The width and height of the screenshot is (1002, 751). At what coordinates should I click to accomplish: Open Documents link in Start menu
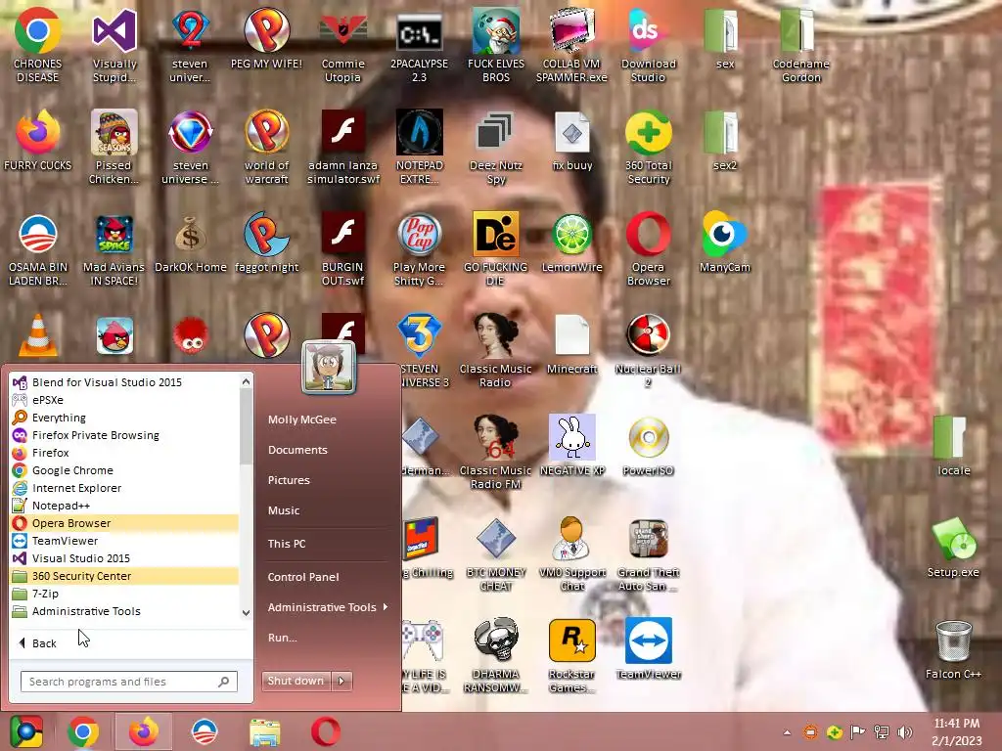click(297, 450)
